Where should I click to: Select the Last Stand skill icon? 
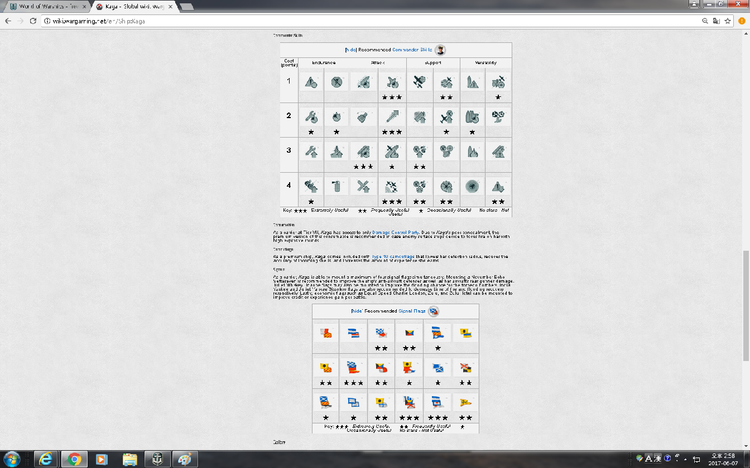[498, 116]
